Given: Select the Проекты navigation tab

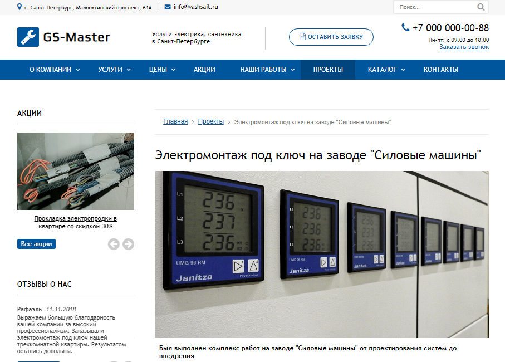Looking at the screenshot, I should (x=328, y=70).
